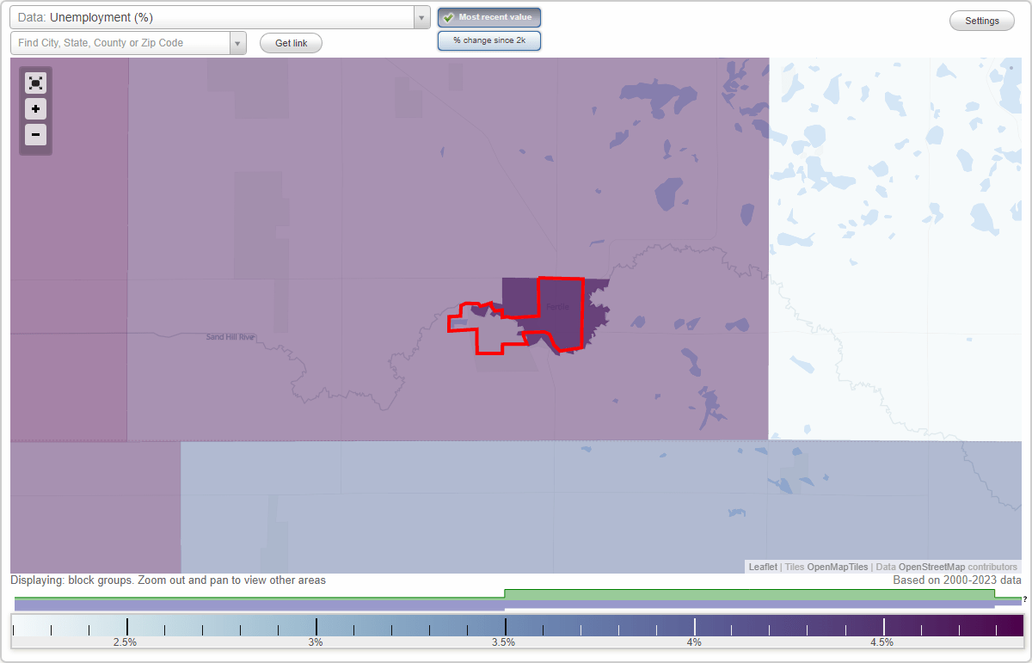
Task: Open the Settings panel
Action: pyautogui.click(x=981, y=20)
